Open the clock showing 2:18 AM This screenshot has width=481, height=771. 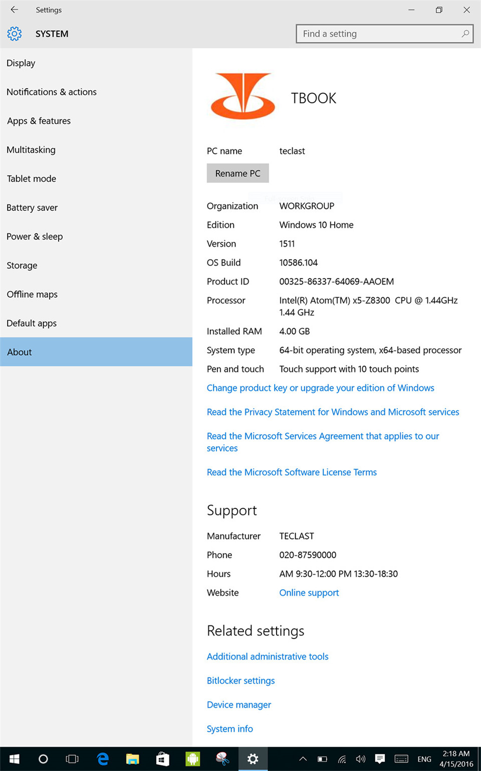(456, 759)
